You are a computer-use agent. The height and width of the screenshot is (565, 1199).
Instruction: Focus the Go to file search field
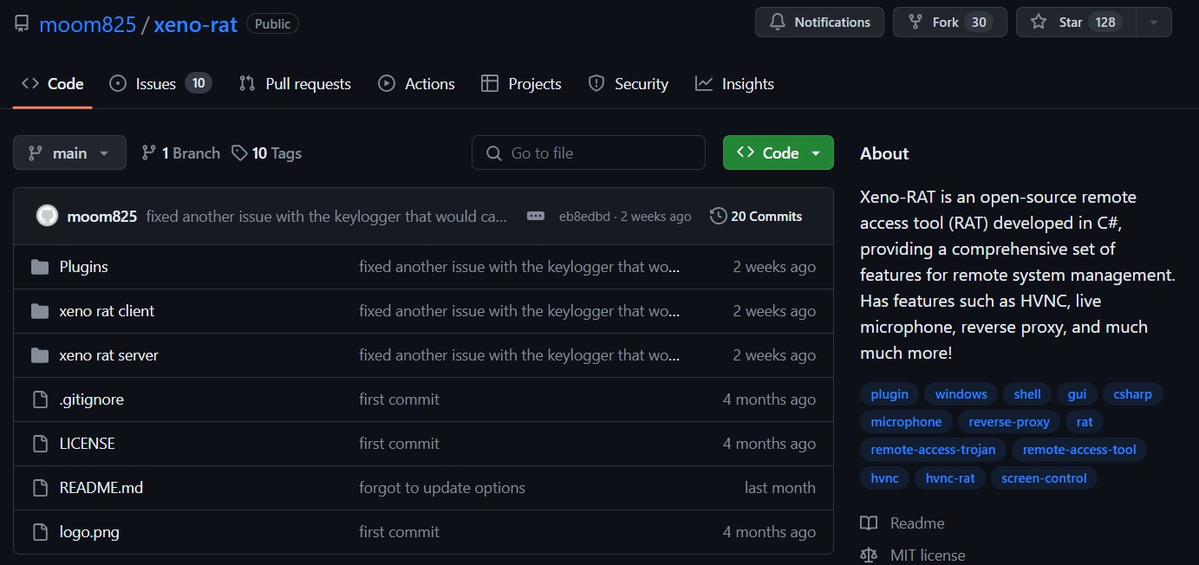coord(589,153)
